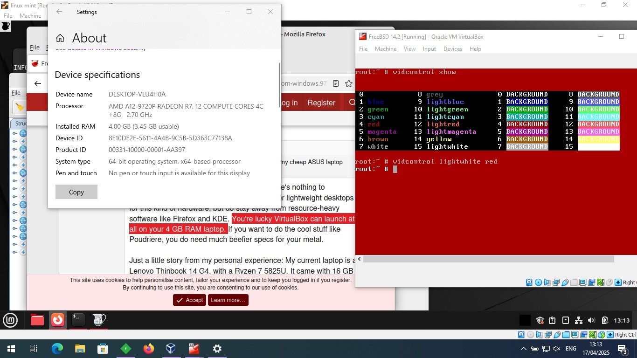Go back using the Settings back arrow
Screen dimensions: 637x358
pos(59,12)
